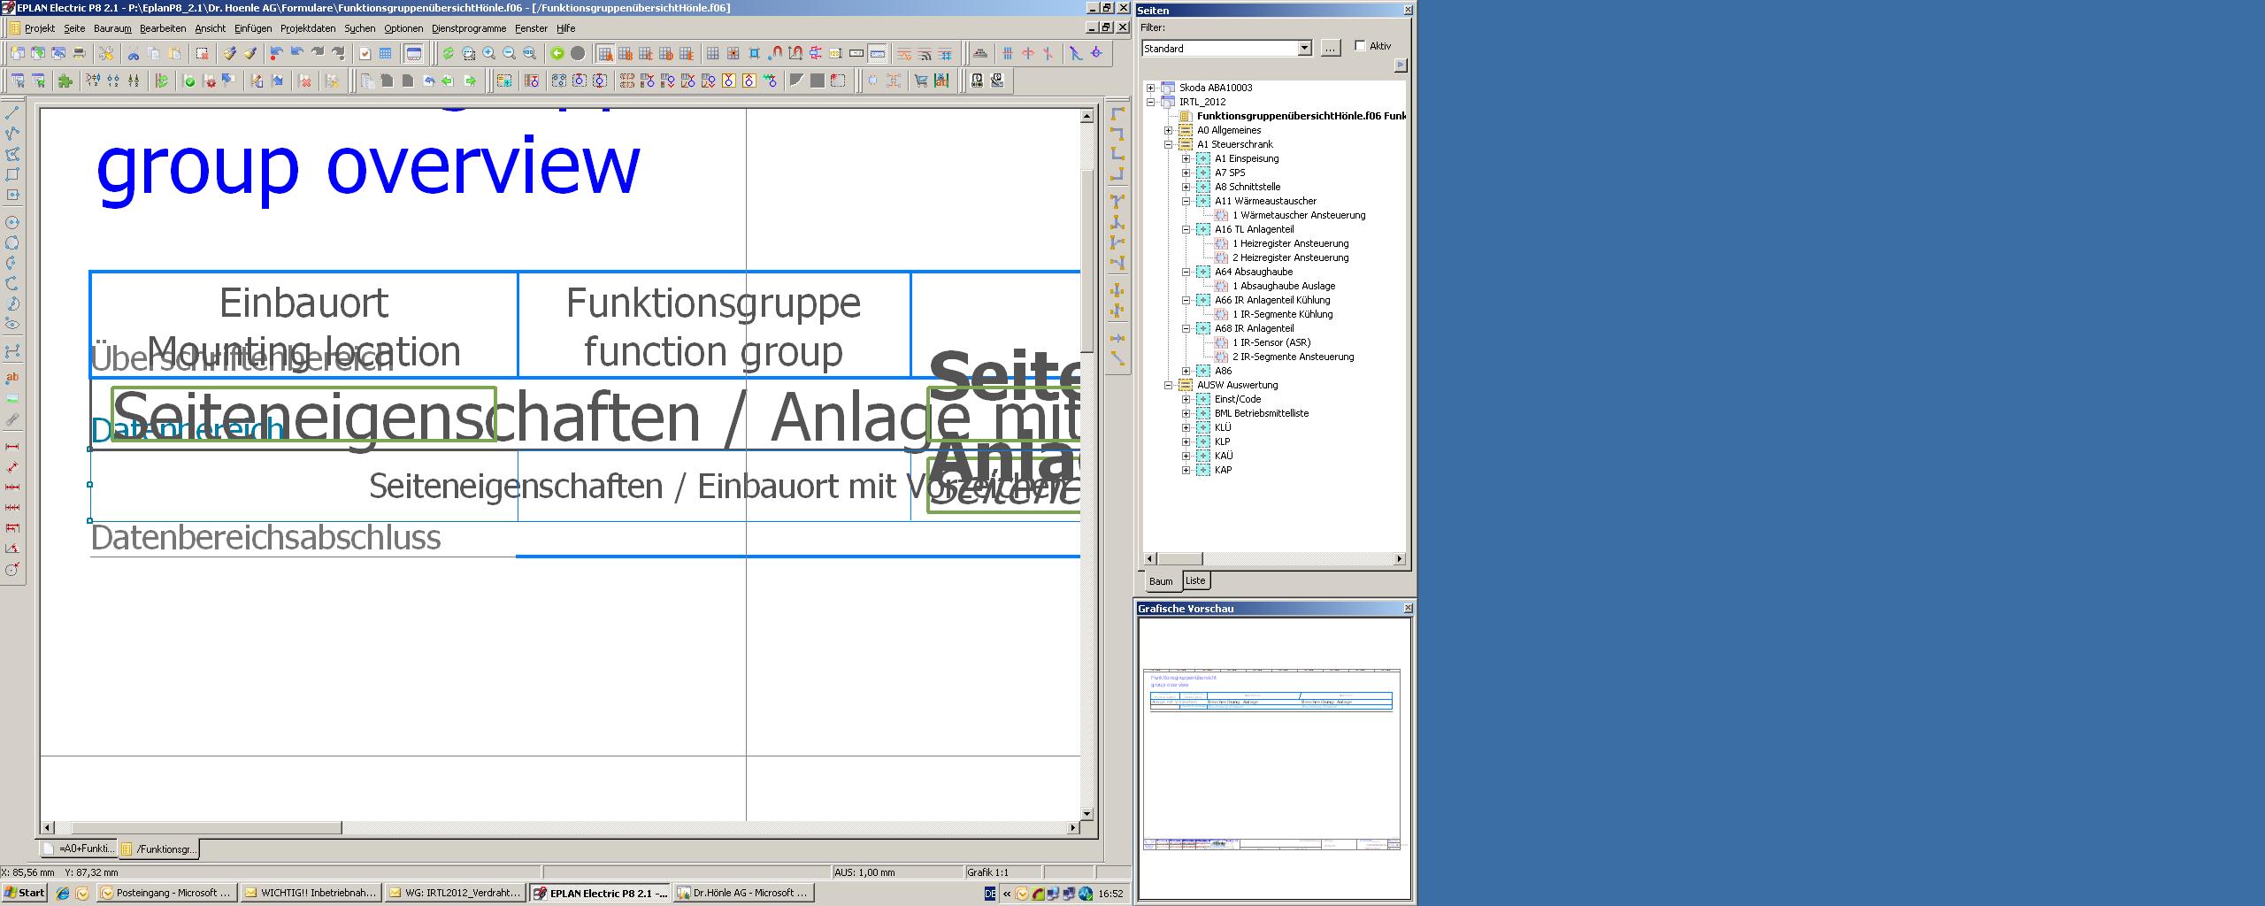Open the Einfügen menu
This screenshot has height=906, width=2265.
[253, 28]
